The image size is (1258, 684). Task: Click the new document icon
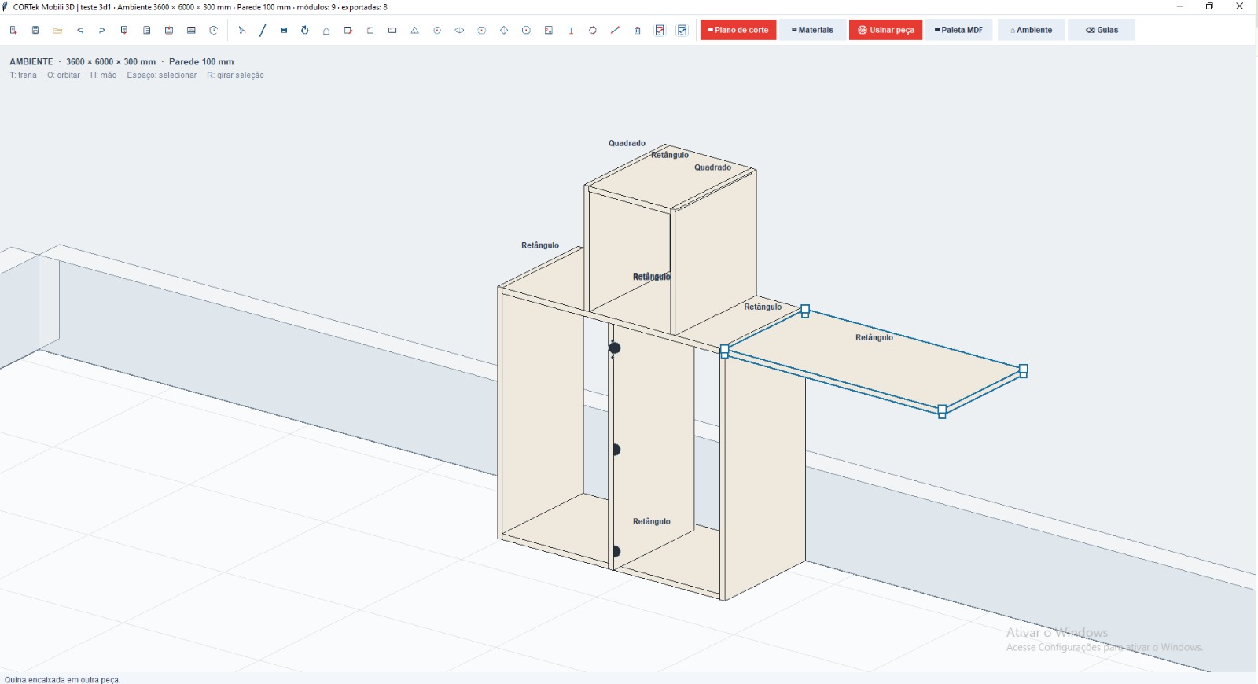click(x=13, y=30)
